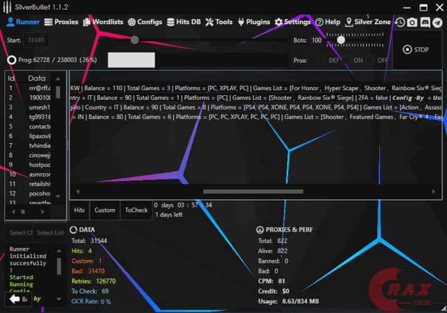Click the Bots count field showing 100

coord(317,40)
